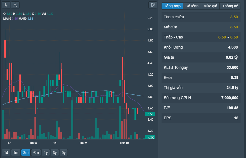Switch to the Sổ lệnh tab
Viewport: 246px width, 158px height.
pos(192,6)
